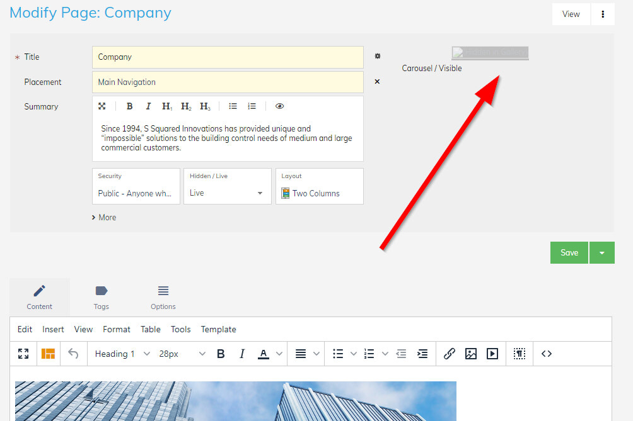Open the Heading 1 format dropdown
633x421 pixels.
click(x=122, y=354)
